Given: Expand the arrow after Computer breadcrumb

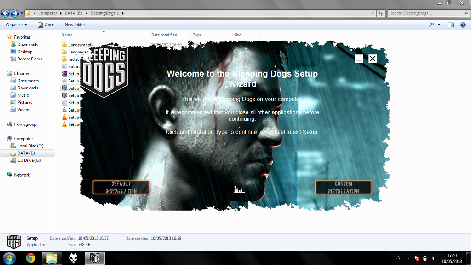Looking at the screenshot, I should [61, 13].
